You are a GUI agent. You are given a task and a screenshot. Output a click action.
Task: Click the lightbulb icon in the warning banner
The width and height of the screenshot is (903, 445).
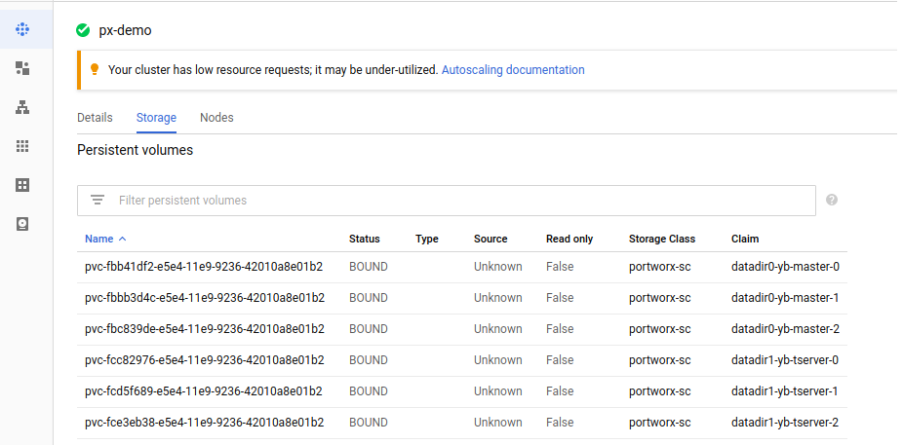coord(95,70)
